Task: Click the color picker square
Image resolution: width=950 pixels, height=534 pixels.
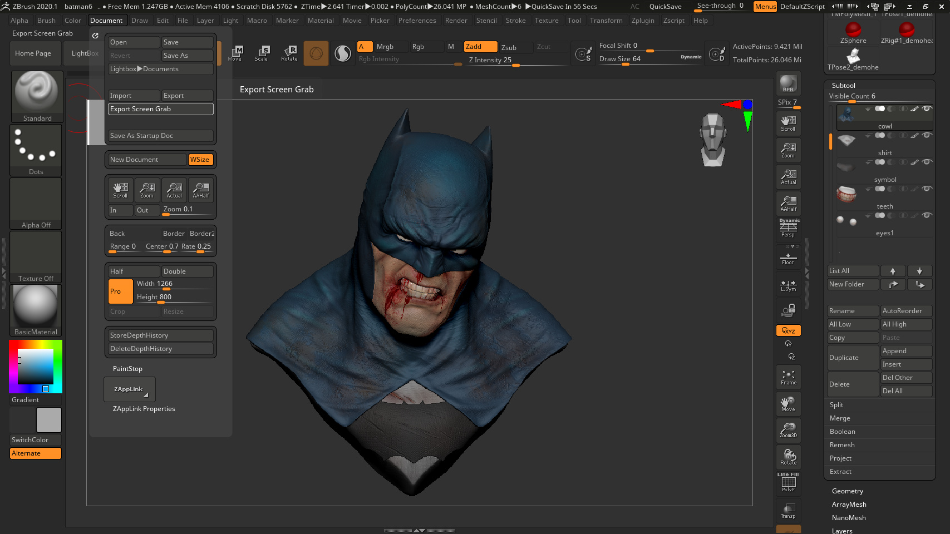Action: click(36, 367)
